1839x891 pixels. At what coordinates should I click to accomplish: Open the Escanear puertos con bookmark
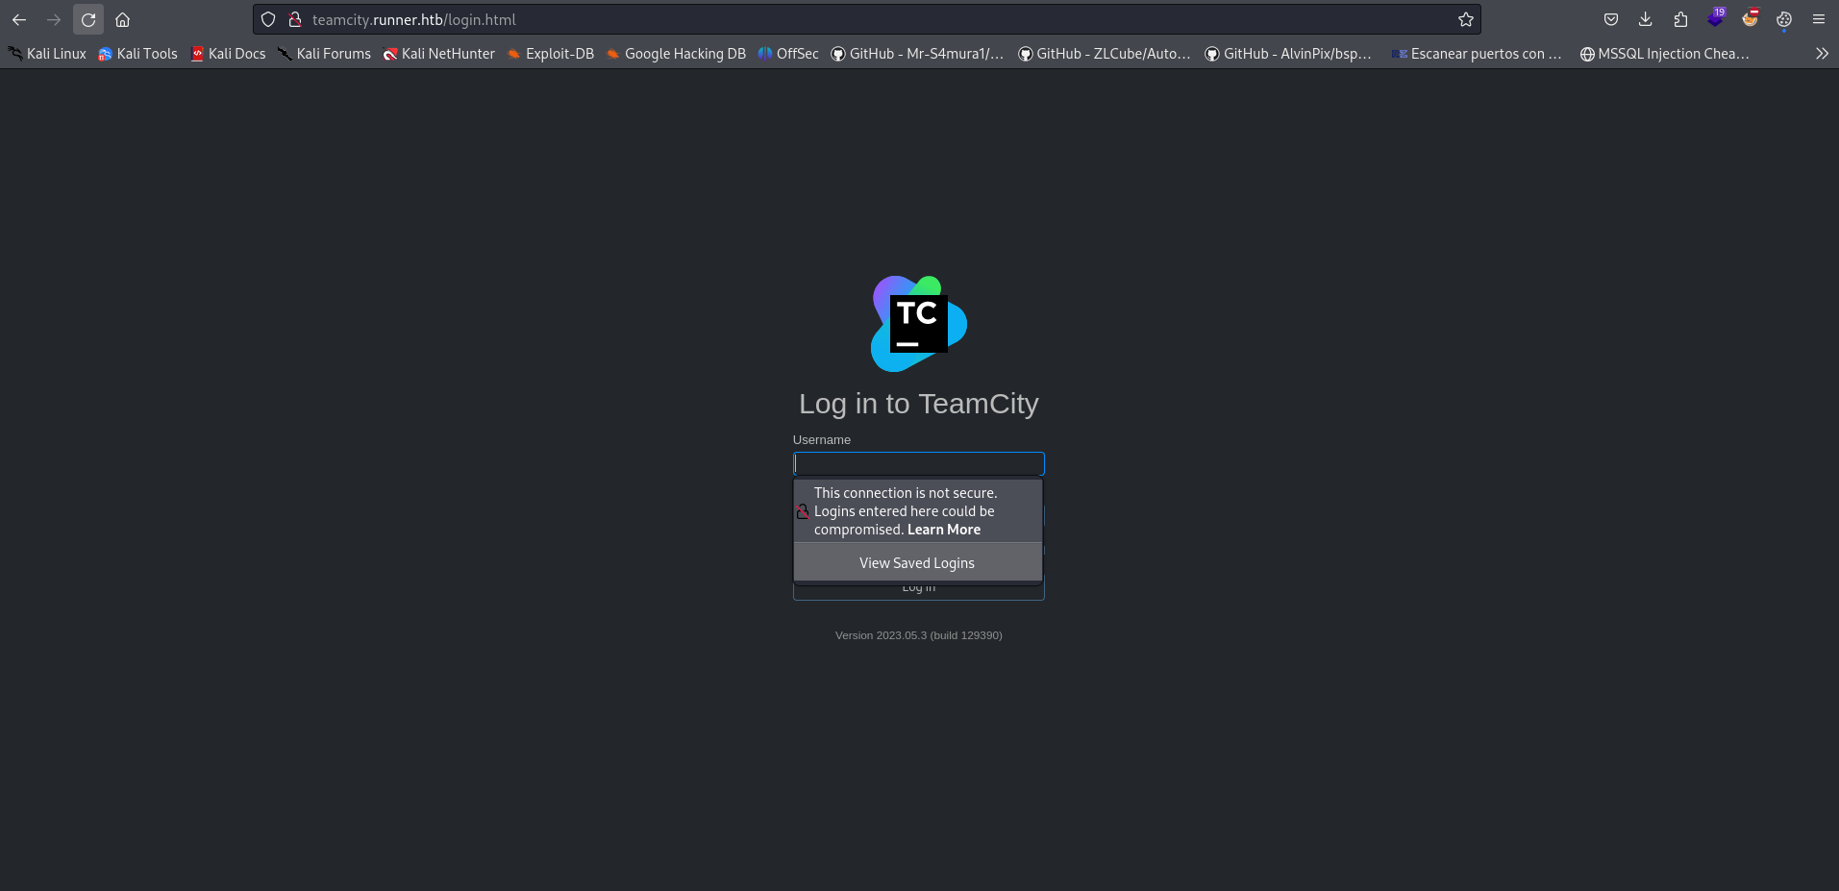click(x=1477, y=54)
